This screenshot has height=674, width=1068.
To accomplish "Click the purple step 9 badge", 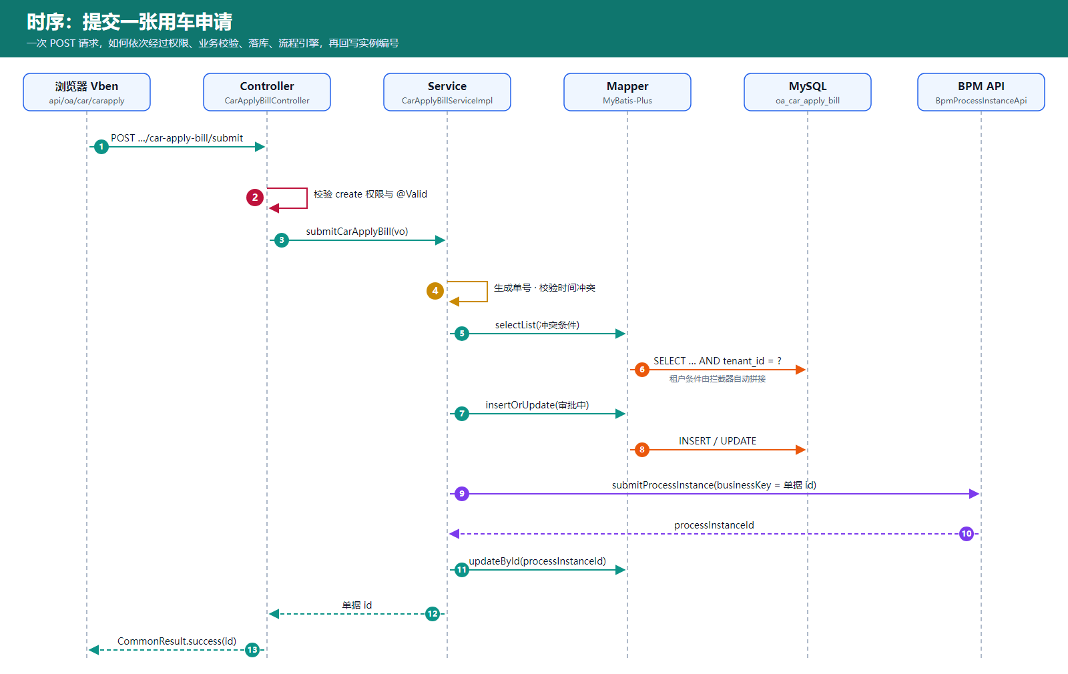I will [x=462, y=494].
